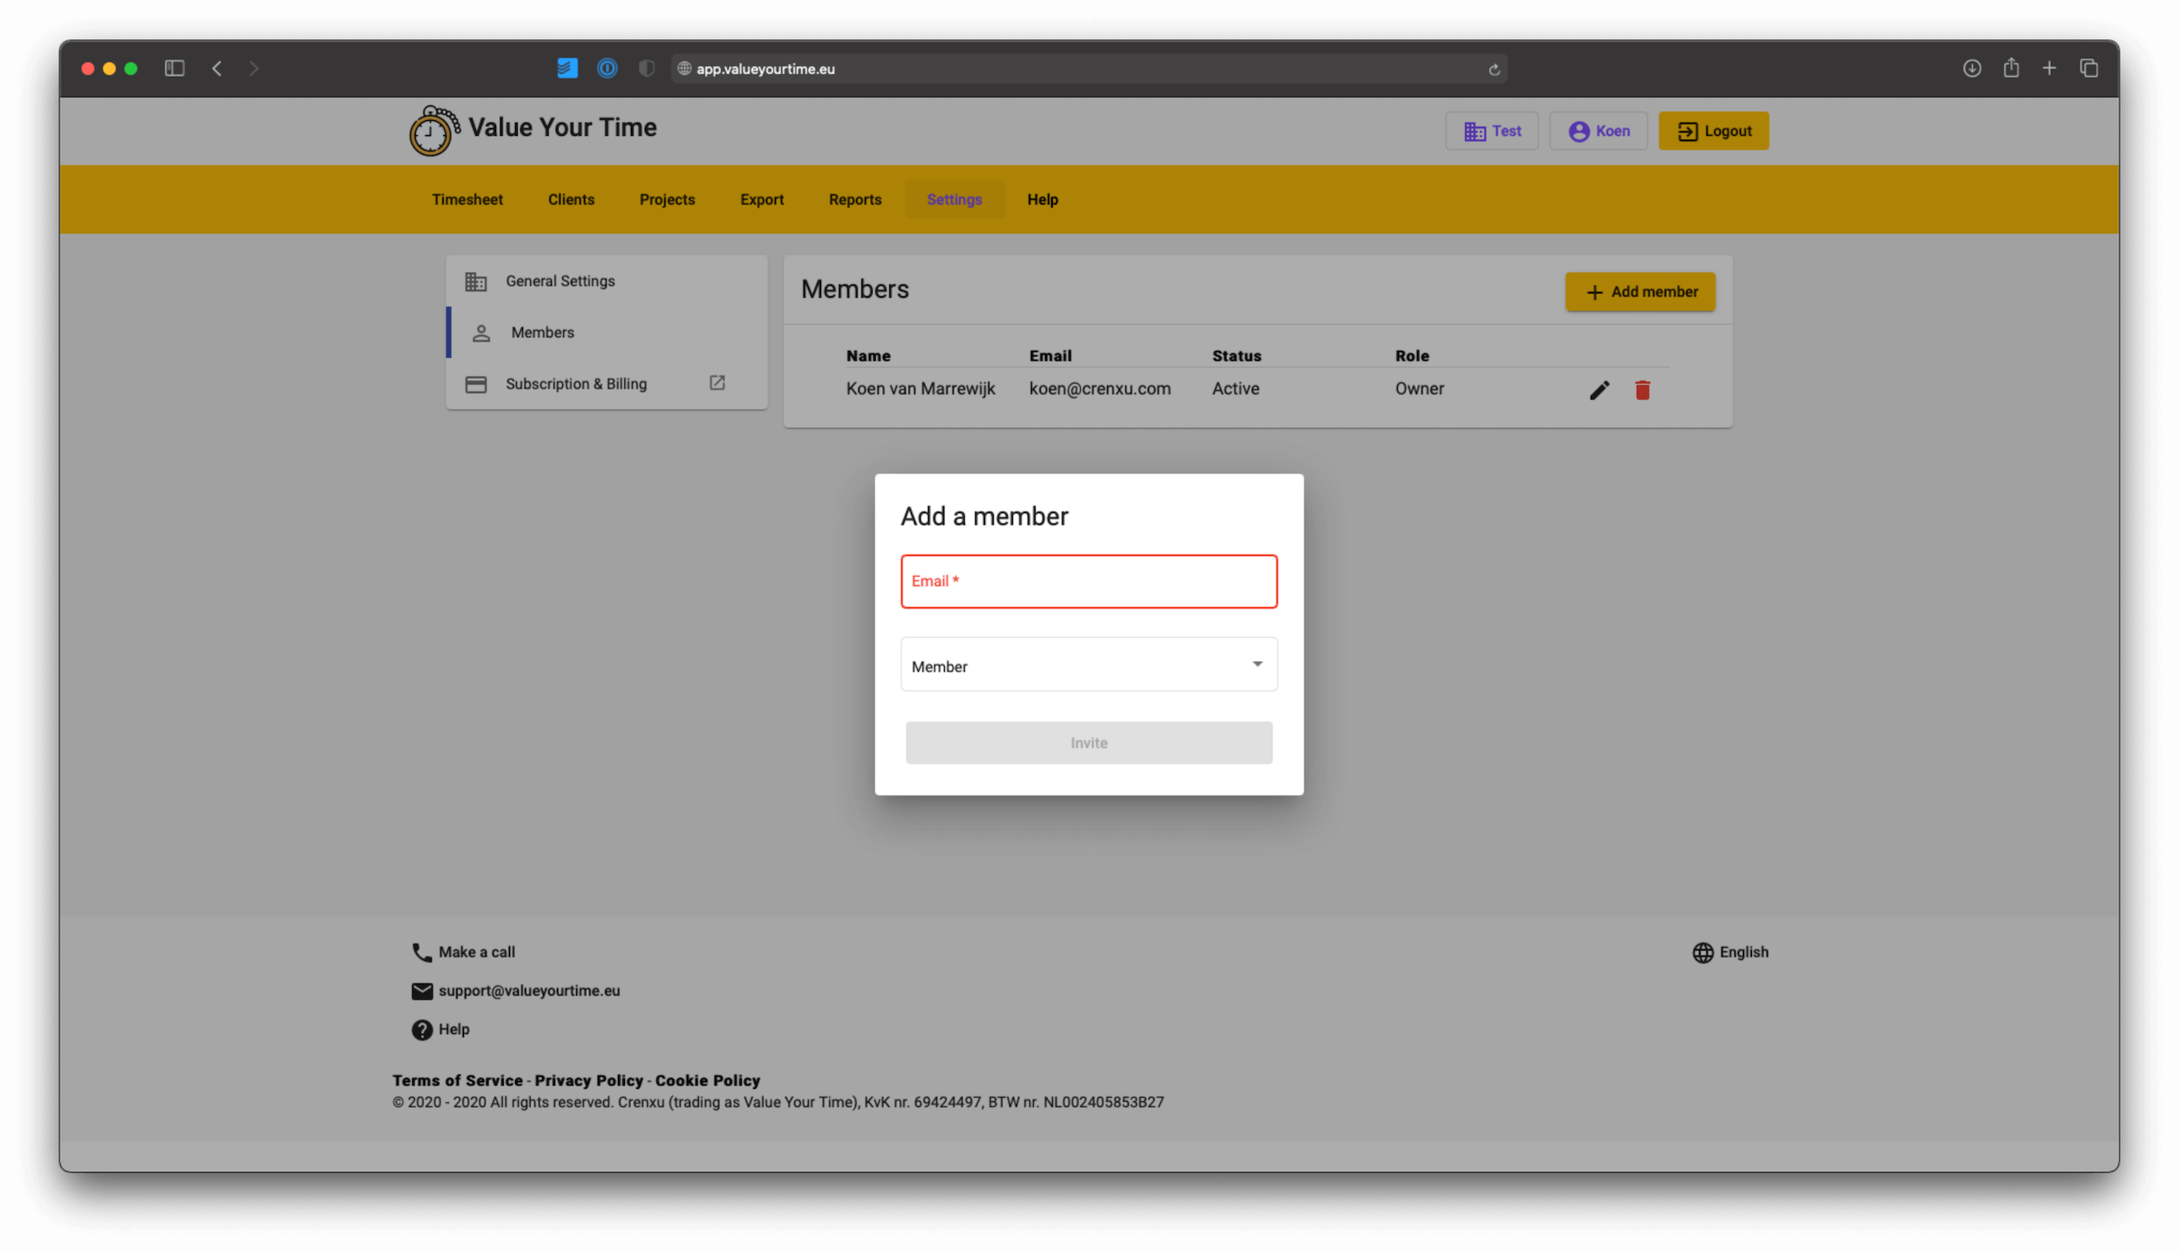2179x1251 pixels.
Task: Click the phone icon next to Make a call
Action: [422, 951]
